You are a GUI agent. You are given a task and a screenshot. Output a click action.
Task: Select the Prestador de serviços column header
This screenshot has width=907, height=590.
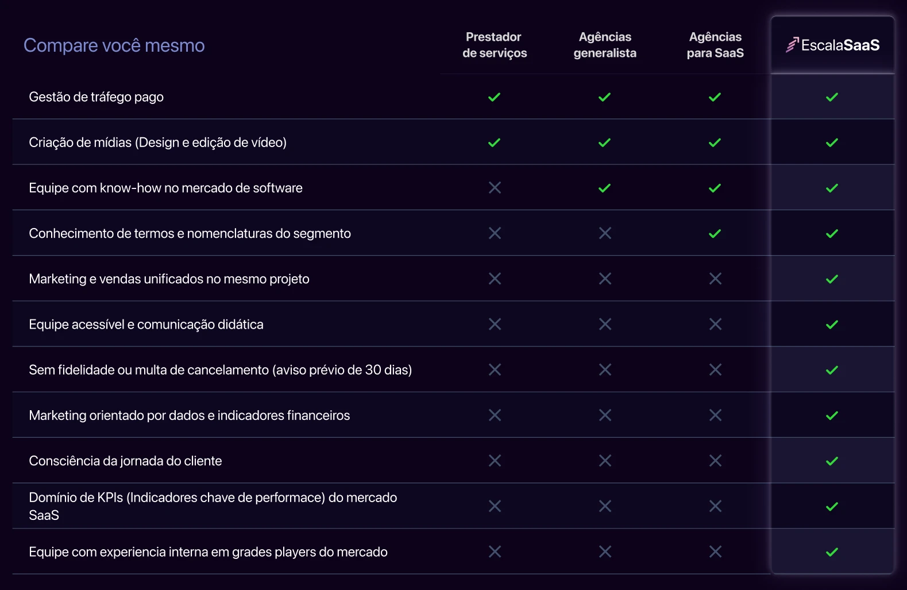tap(495, 45)
